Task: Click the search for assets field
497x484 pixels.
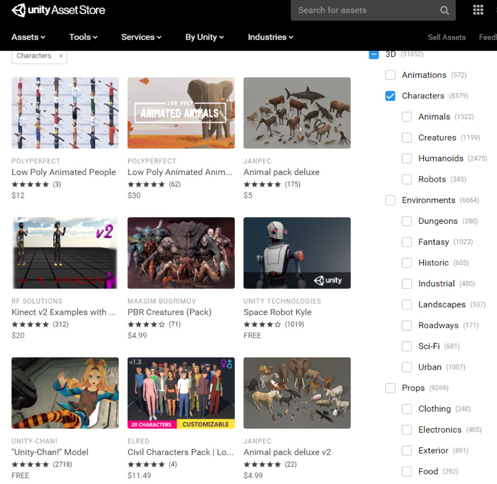Action: coord(373,10)
